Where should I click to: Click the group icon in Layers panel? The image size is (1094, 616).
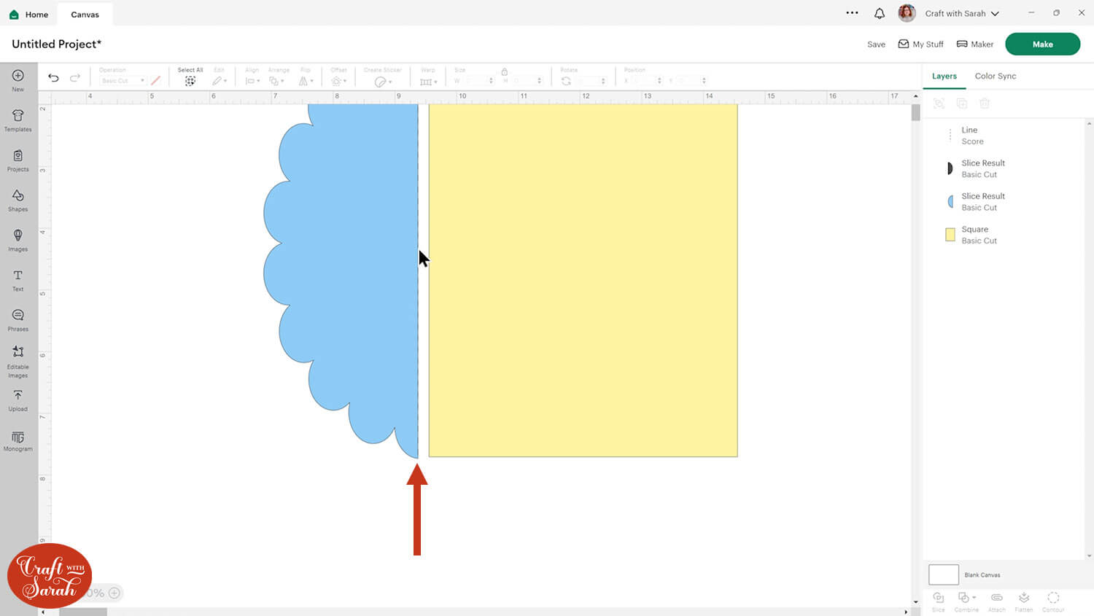click(939, 104)
